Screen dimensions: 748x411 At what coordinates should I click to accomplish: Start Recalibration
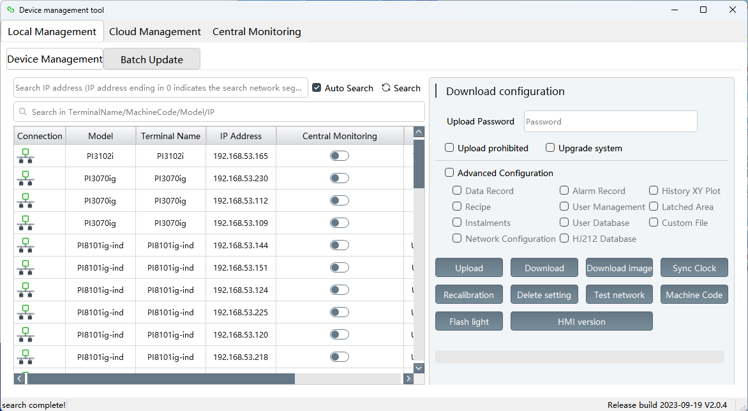(x=469, y=295)
